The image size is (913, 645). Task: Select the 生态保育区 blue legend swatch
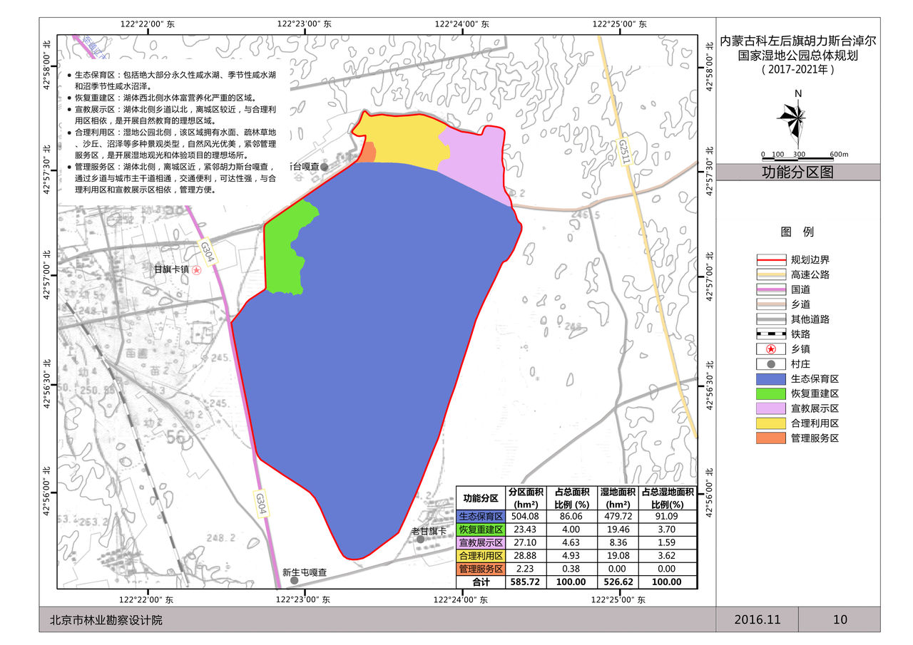coord(771,378)
